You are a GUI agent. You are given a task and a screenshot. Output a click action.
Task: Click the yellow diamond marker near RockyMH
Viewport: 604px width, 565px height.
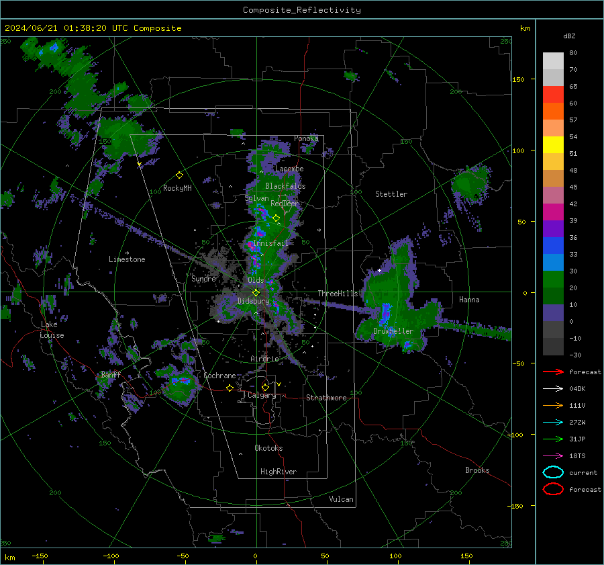(179, 175)
